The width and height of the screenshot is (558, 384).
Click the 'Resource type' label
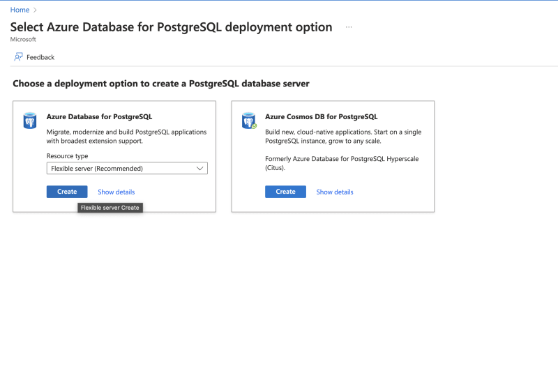(67, 155)
